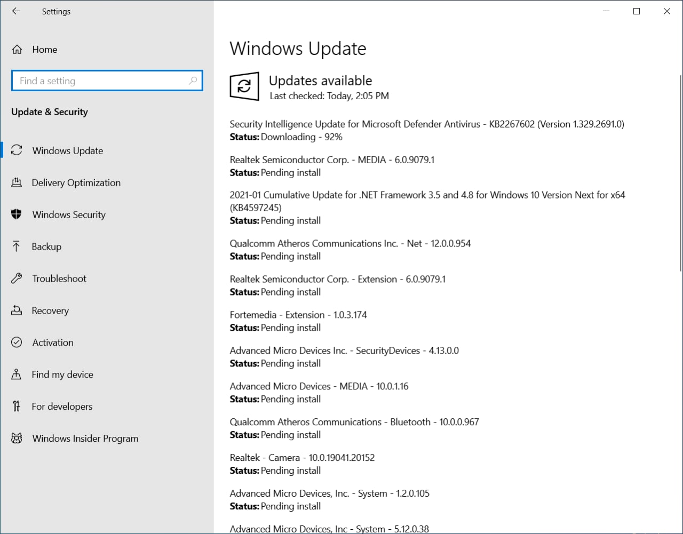
Task: Click the Troubleshoot wrench icon
Action: click(x=17, y=278)
